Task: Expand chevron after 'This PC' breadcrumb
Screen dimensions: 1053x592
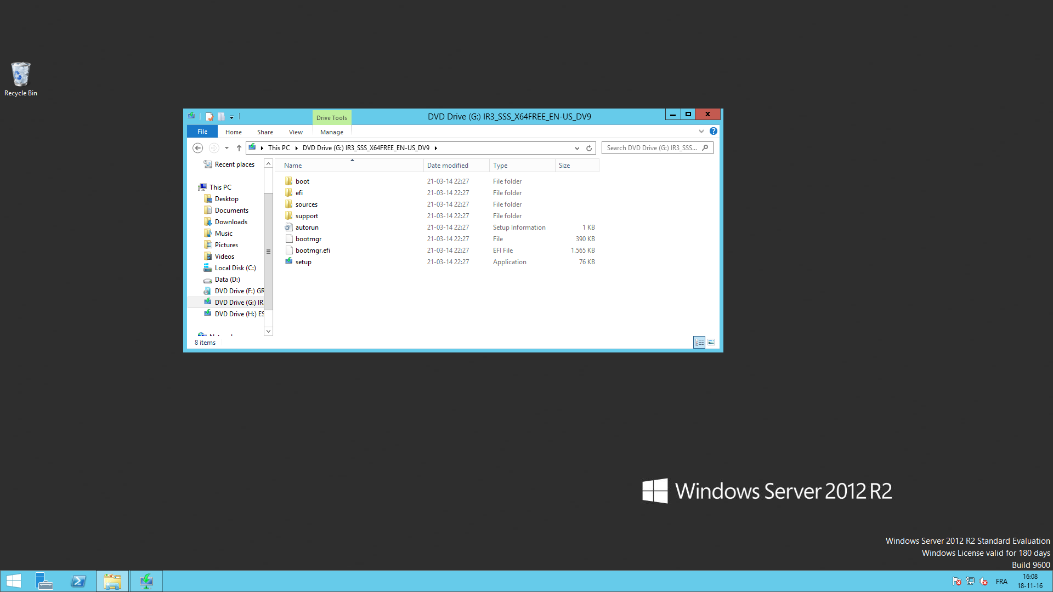Action: 296,148
